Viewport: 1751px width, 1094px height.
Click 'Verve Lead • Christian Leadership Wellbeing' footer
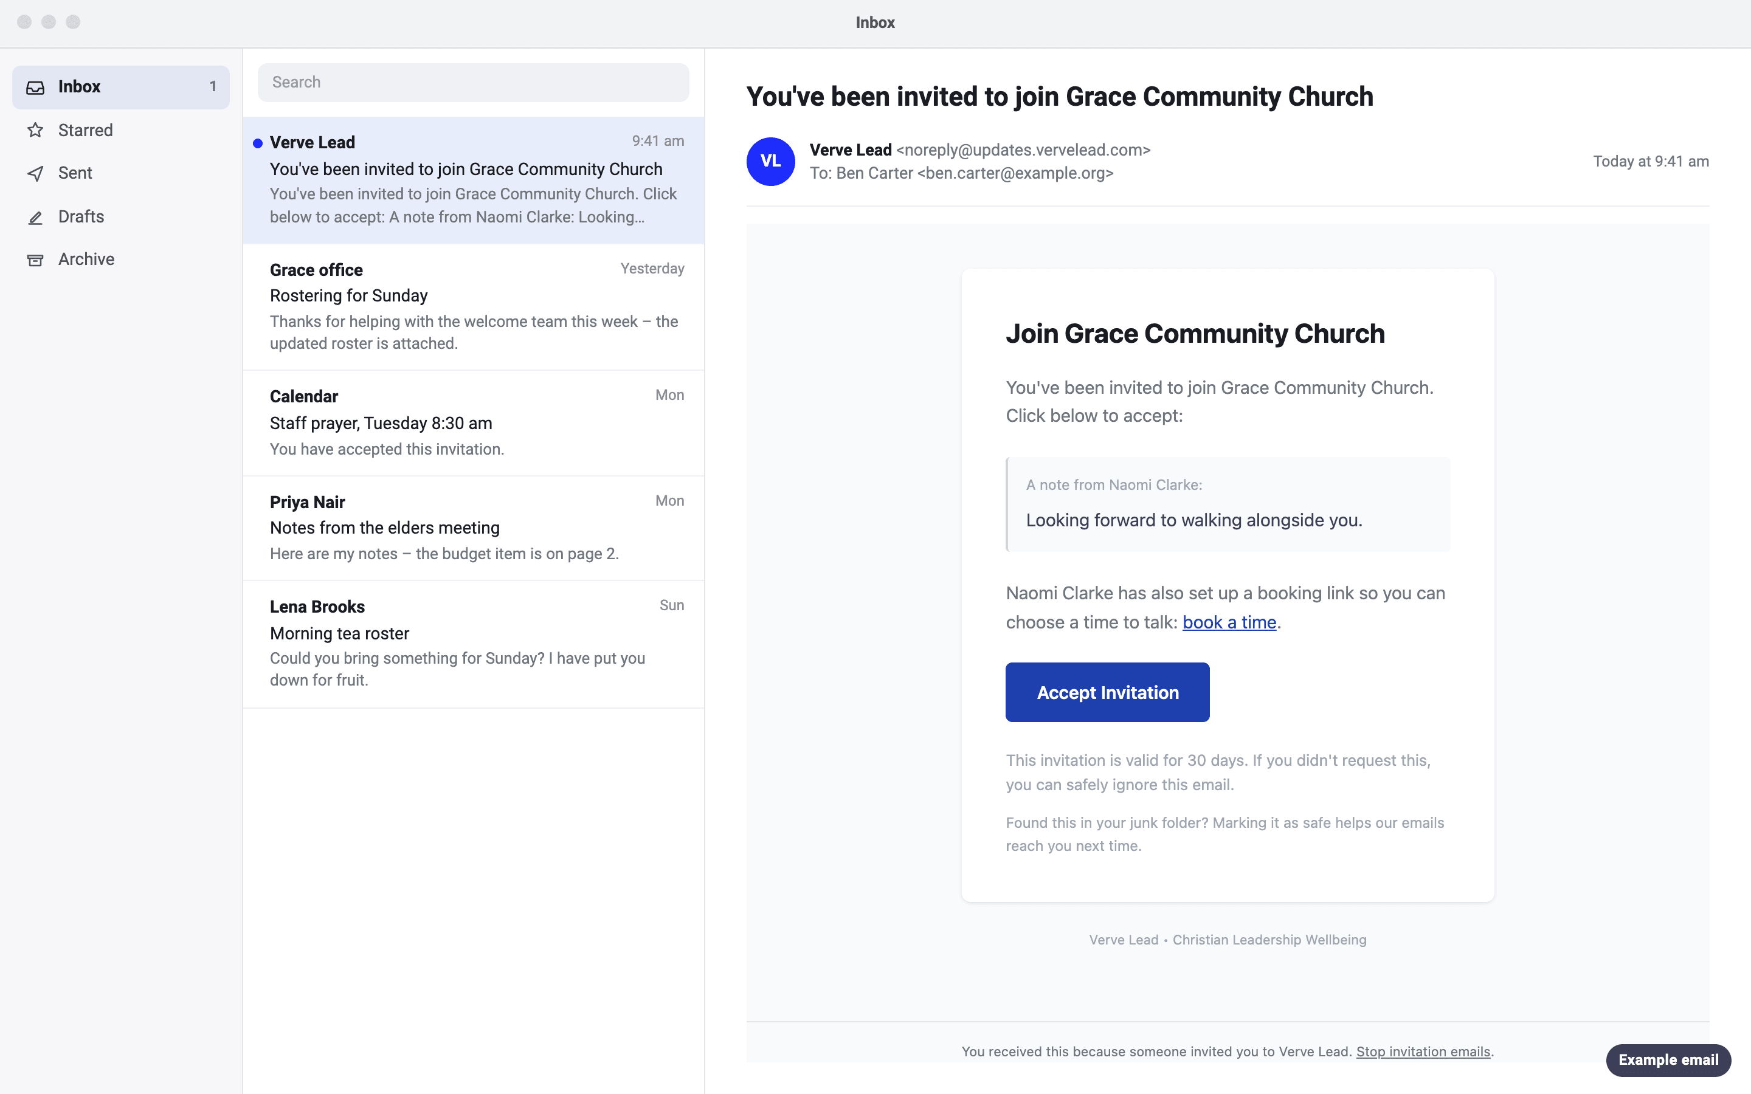pyautogui.click(x=1228, y=940)
